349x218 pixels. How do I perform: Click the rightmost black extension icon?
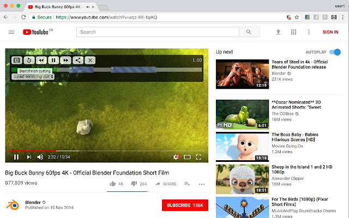point(334,17)
